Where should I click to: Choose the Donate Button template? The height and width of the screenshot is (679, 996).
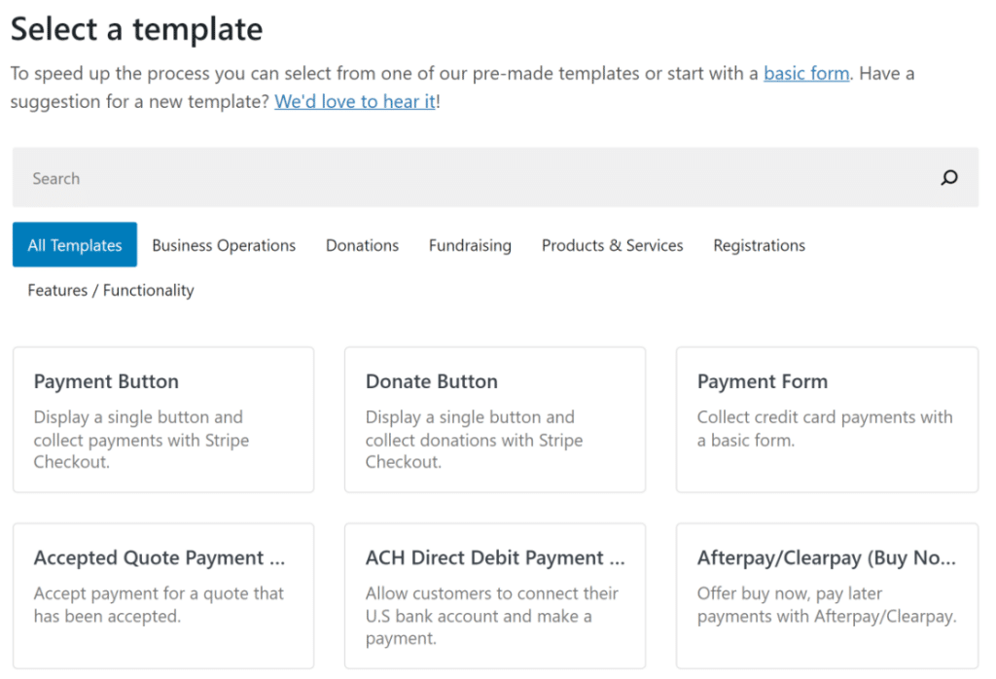pyautogui.click(x=495, y=419)
